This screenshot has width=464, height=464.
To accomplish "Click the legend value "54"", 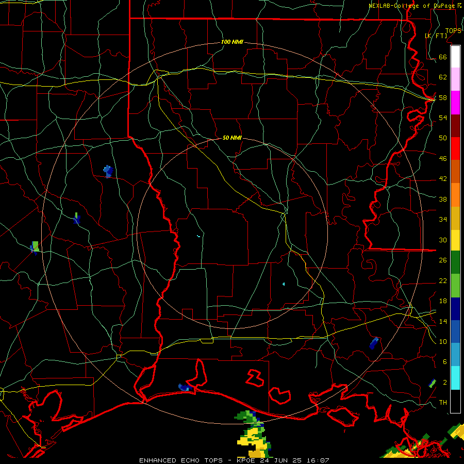I will 443,118.
